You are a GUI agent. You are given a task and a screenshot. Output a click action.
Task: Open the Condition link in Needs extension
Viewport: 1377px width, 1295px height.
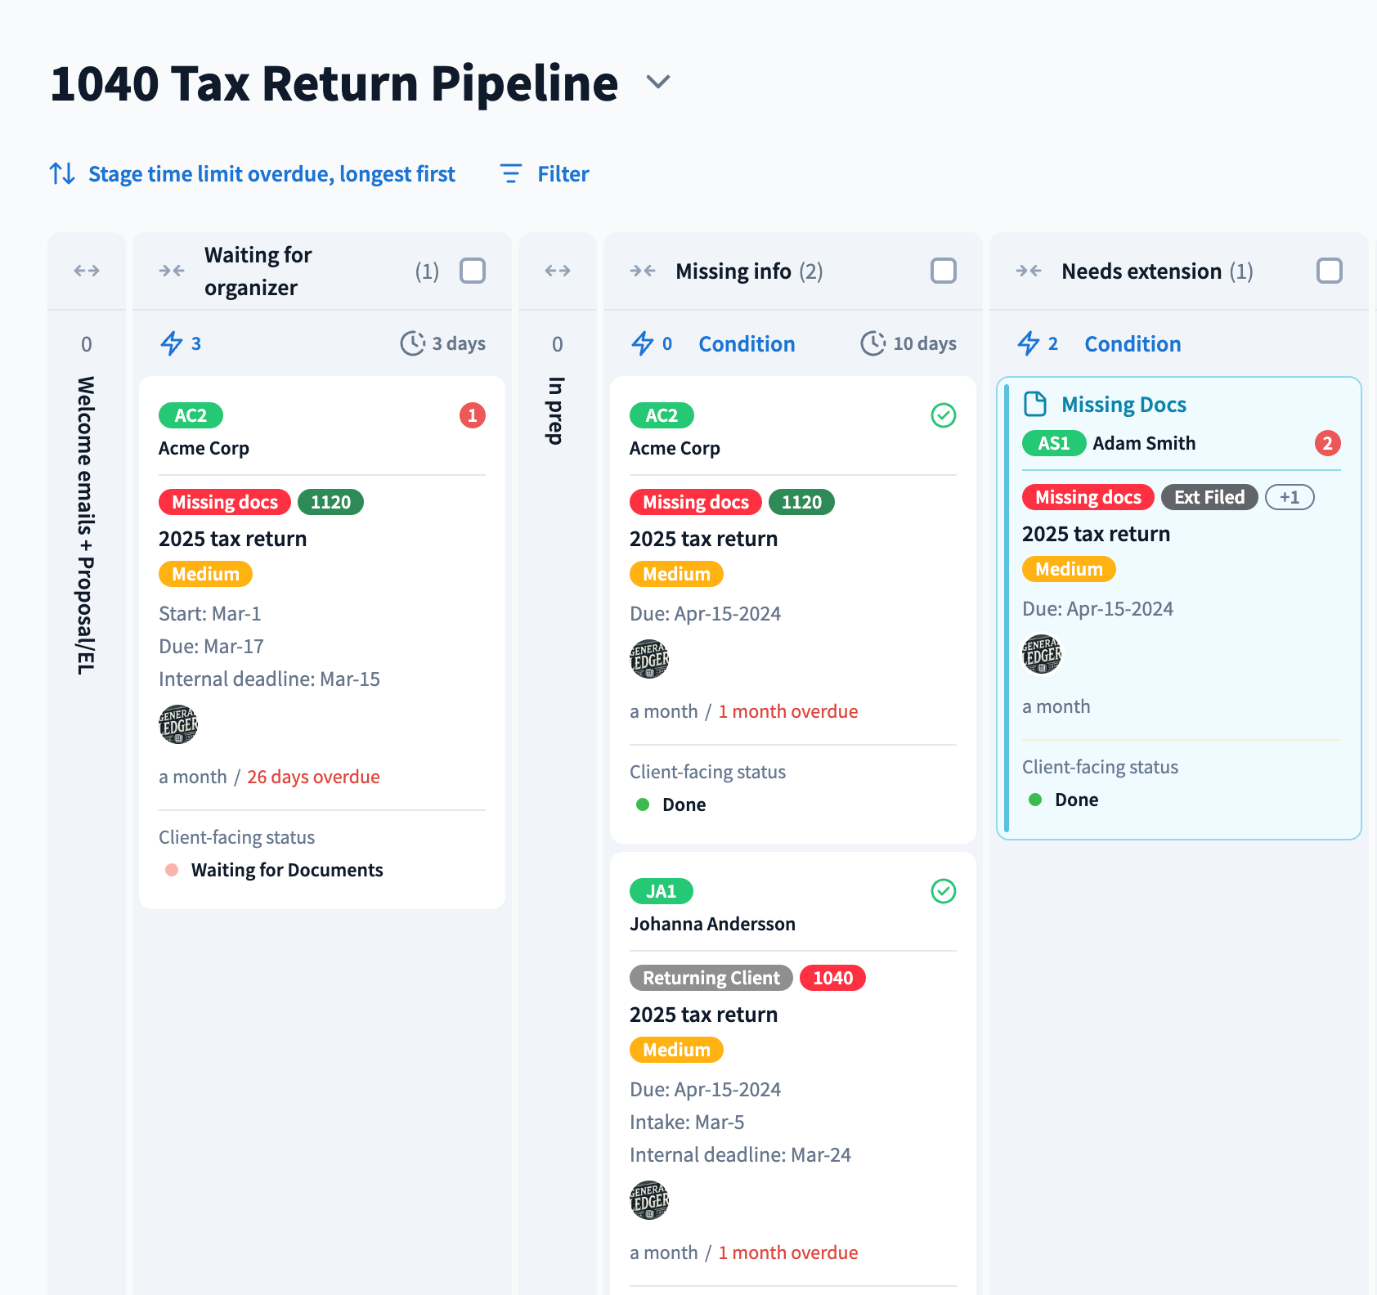pyautogui.click(x=1133, y=344)
